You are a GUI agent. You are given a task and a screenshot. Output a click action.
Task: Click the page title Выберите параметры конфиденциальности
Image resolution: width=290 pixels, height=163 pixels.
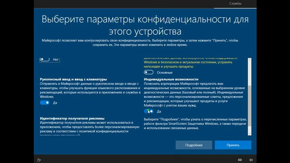(145, 25)
